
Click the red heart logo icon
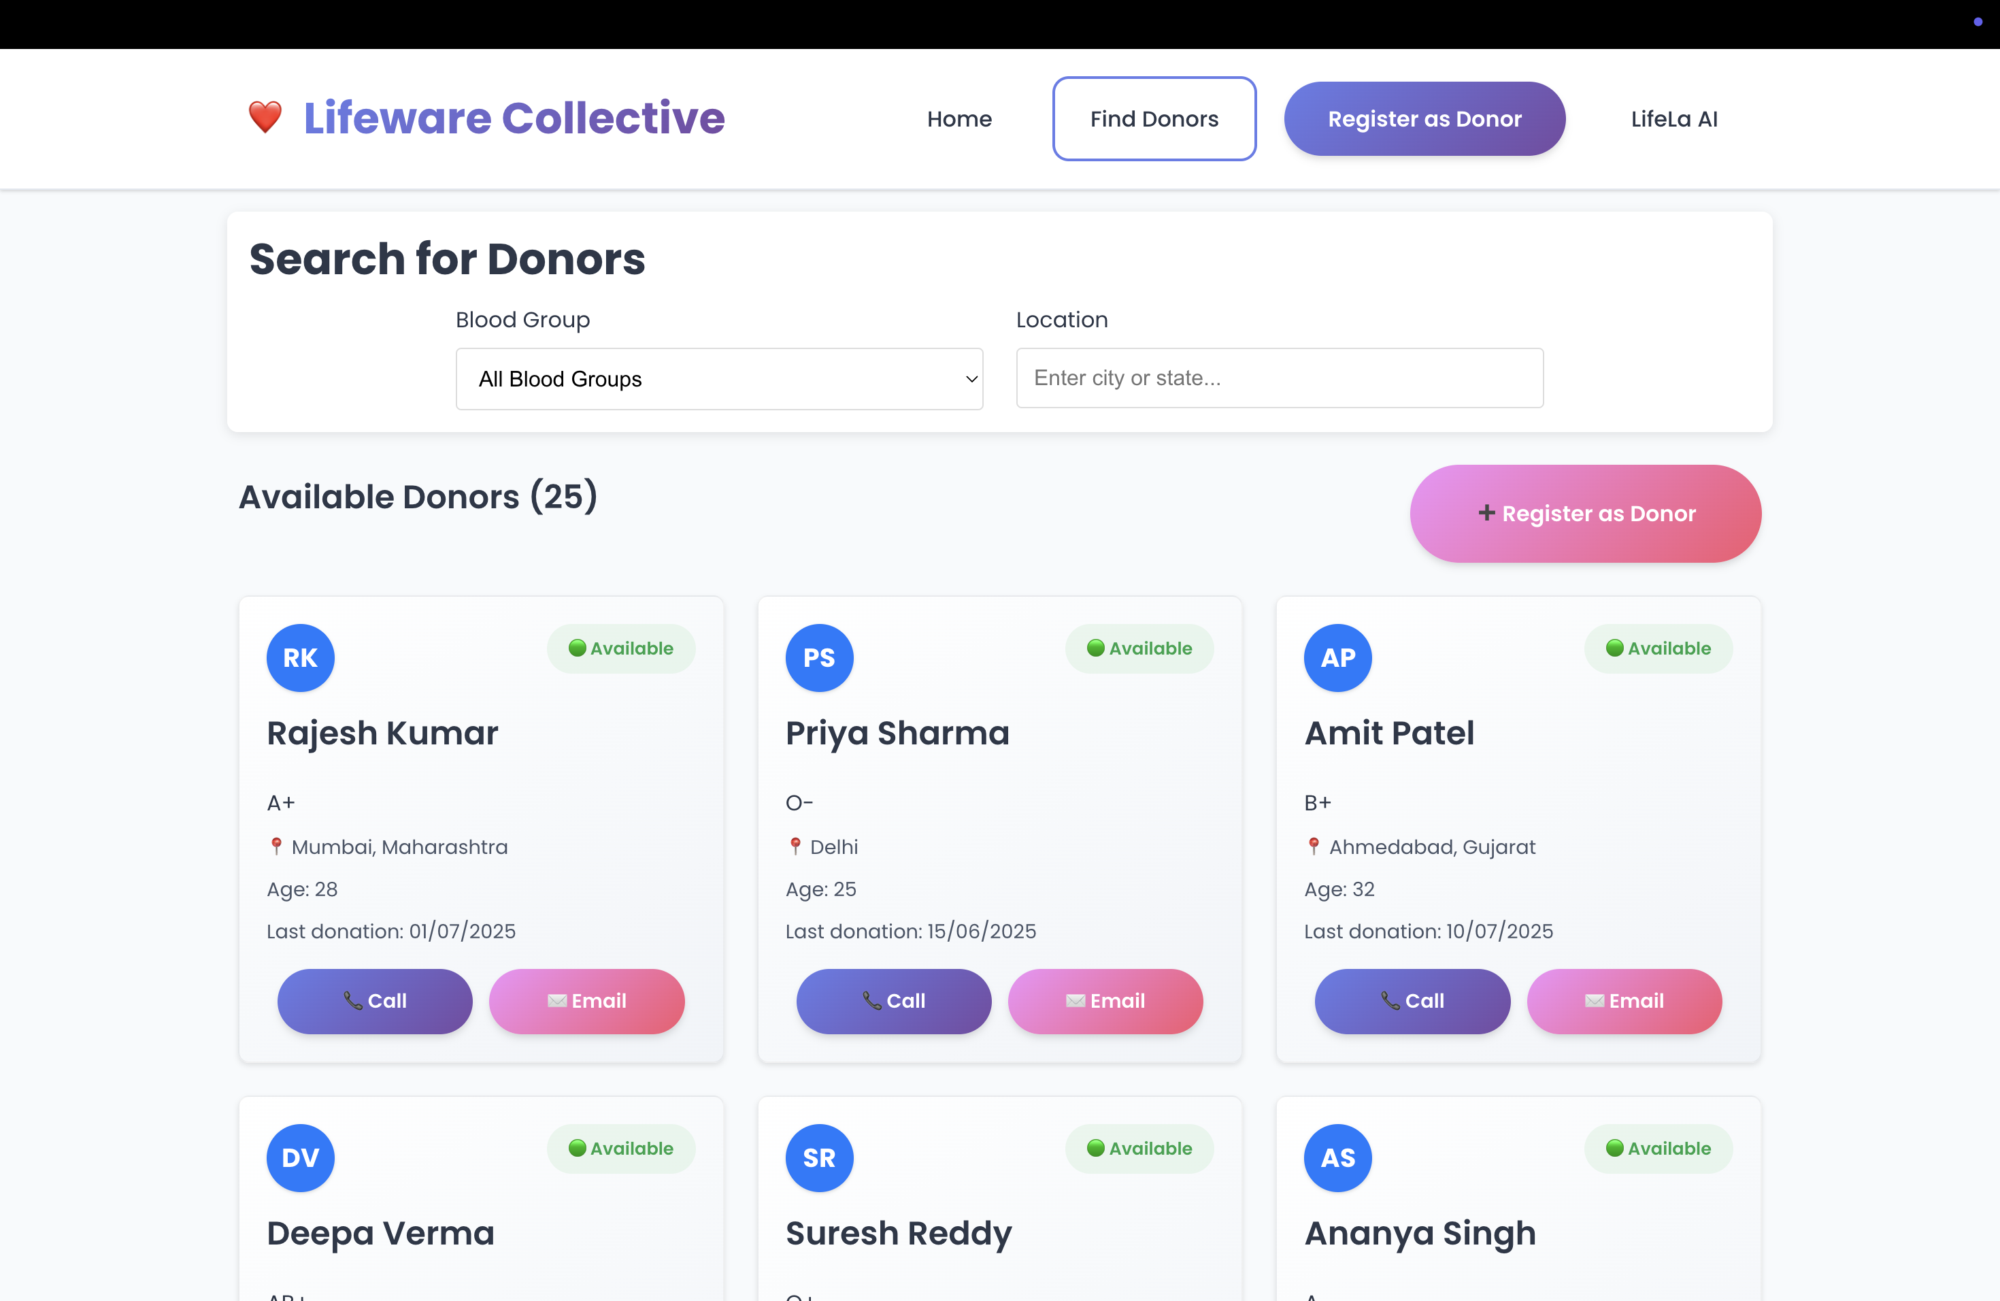(x=265, y=118)
